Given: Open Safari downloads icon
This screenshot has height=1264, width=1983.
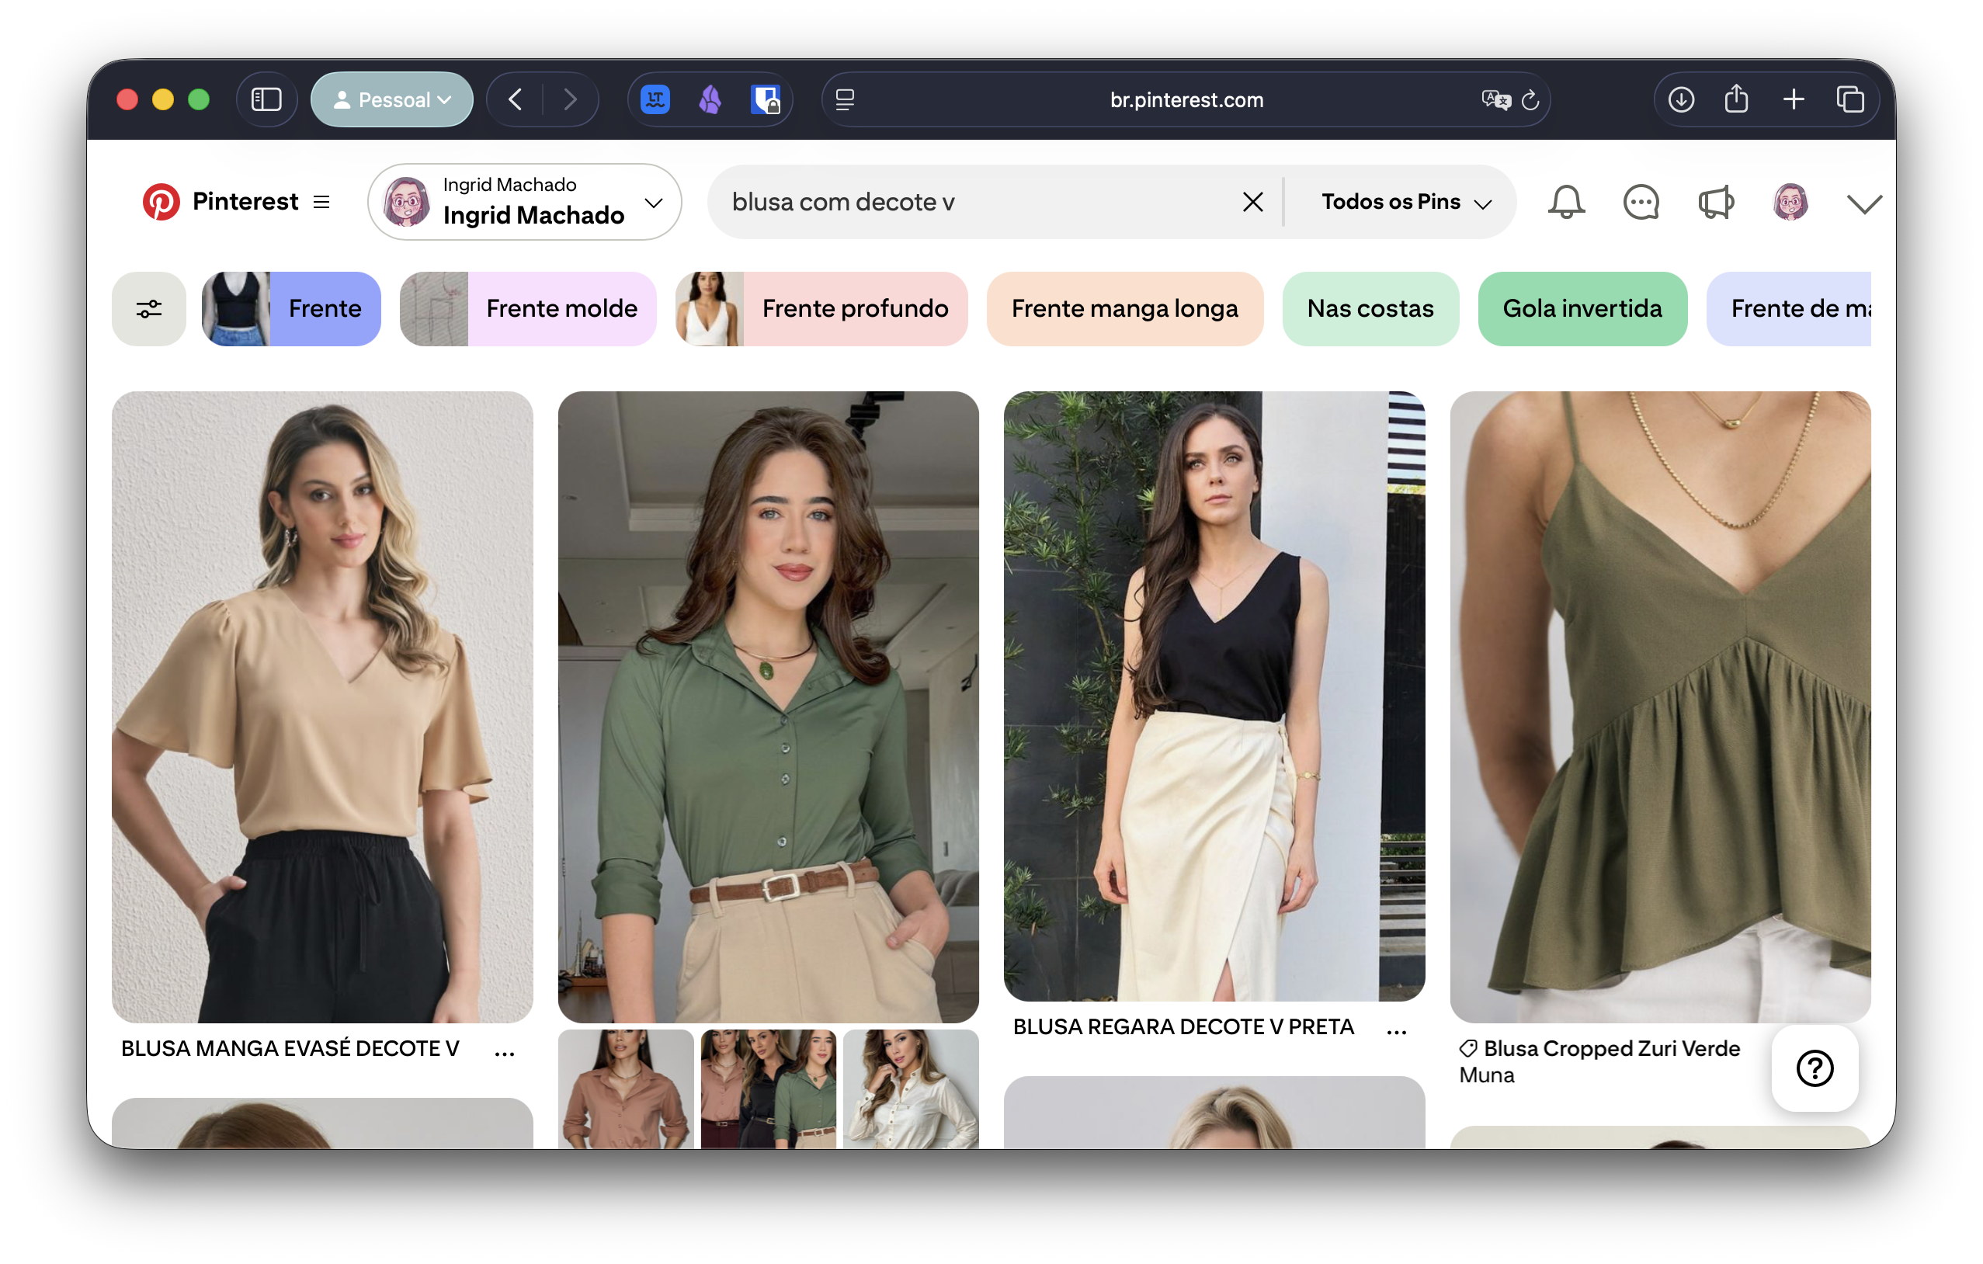Looking at the screenshot, I should point(1683,99).
